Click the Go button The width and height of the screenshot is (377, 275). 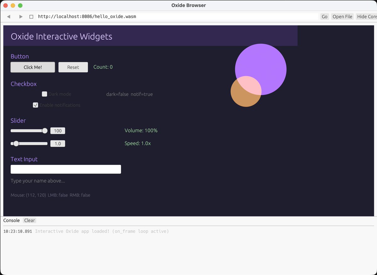click(x=325, y=17)
